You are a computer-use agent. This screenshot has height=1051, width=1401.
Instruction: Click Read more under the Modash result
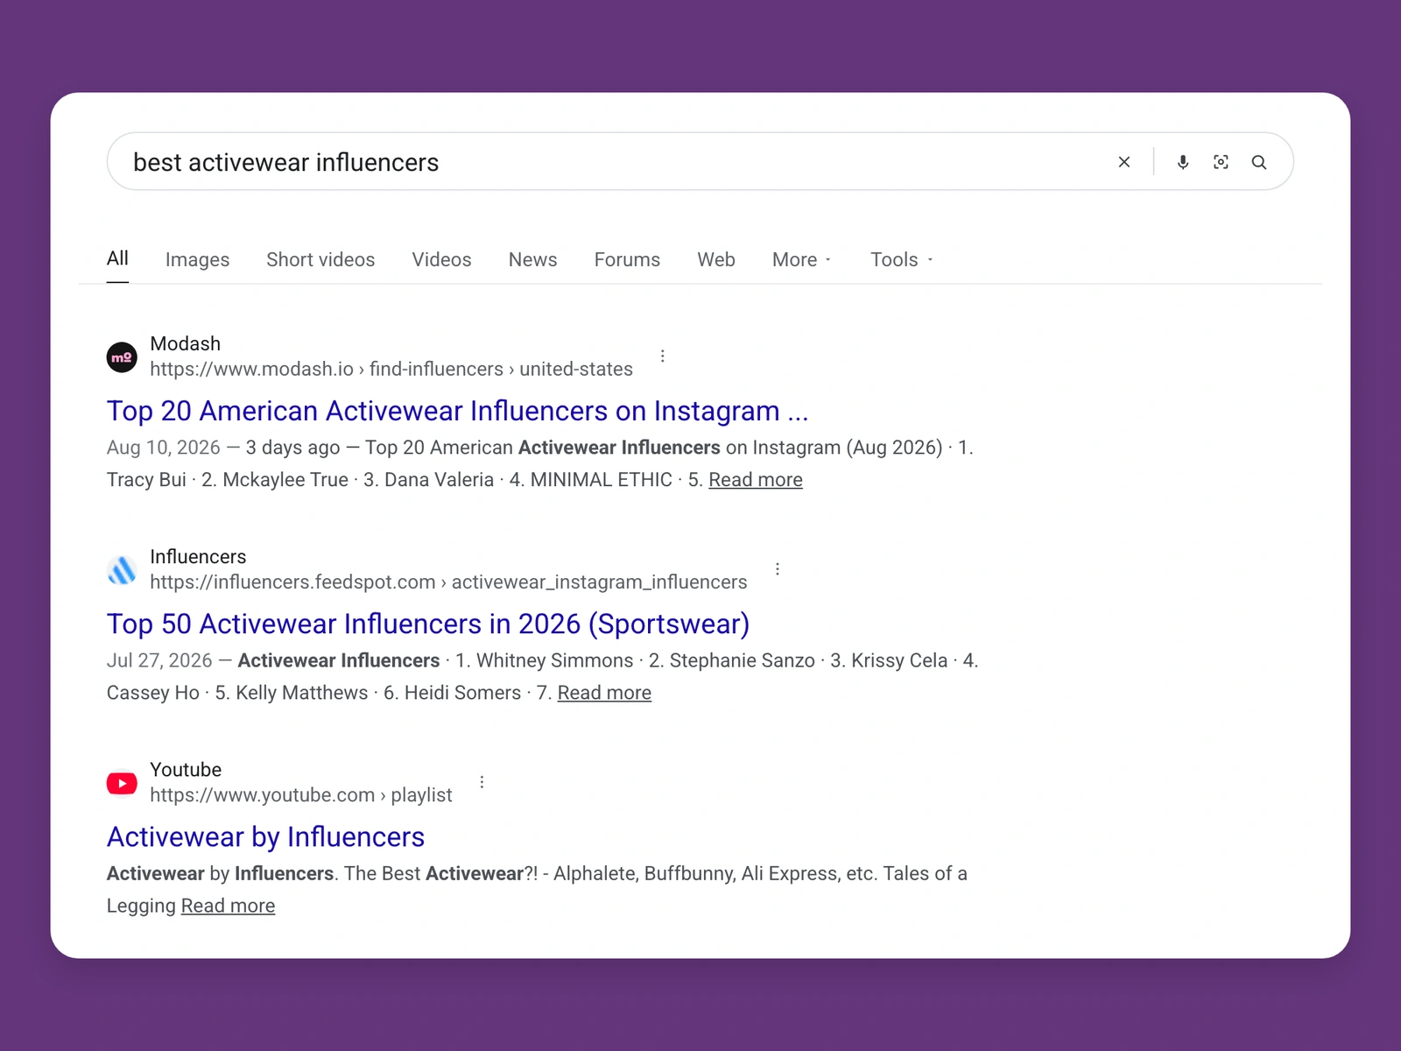tap(756, 480)
